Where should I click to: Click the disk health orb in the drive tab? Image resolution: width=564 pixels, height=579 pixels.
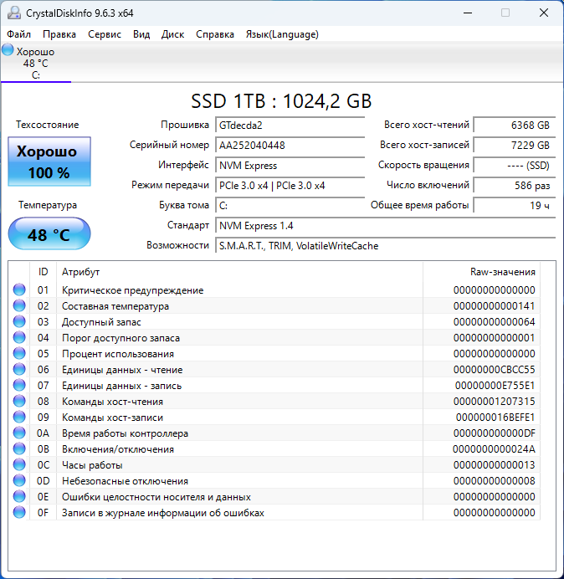pos(8,51)
